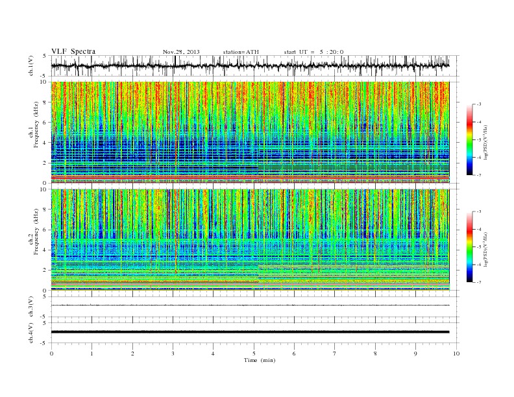The height and width of the screenshot is (397, 514).
Task: Click the "2" tick on the time axis
Action: pyautogui.click(x=132, y=354)
